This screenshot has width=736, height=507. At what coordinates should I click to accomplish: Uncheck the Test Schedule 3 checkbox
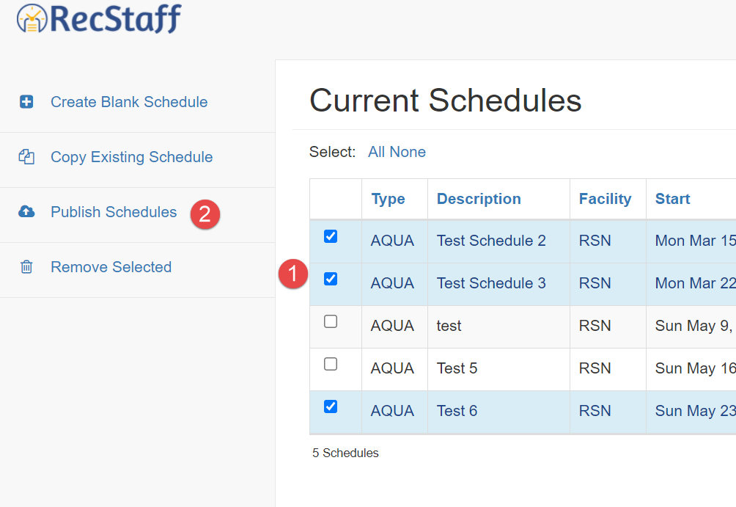pos(331,279)
